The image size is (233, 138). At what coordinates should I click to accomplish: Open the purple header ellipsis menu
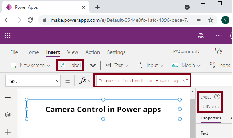pyautogui.click(x=219, y=36)
